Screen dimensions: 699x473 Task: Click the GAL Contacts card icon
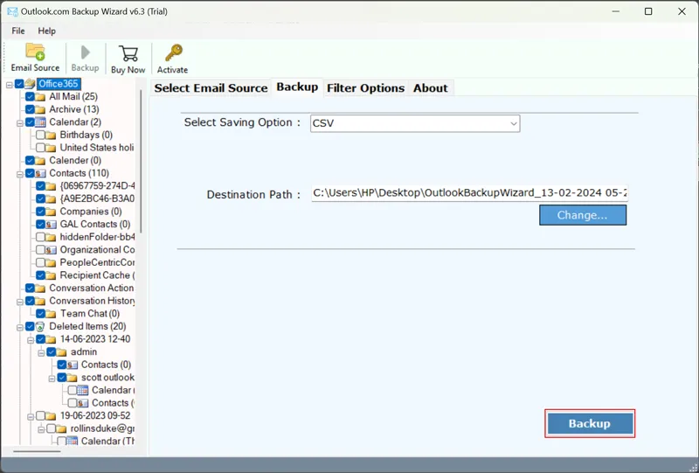[52, 224]
